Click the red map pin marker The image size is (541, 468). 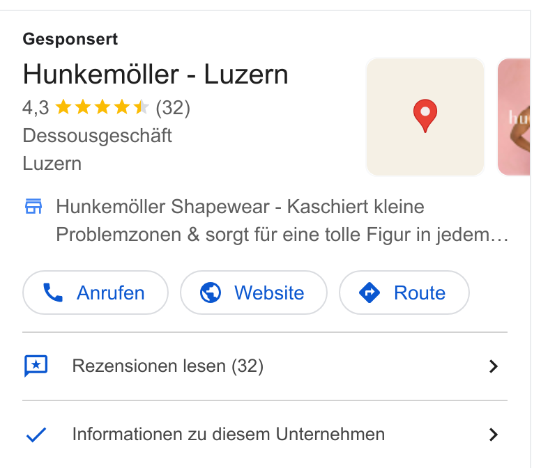425,116
